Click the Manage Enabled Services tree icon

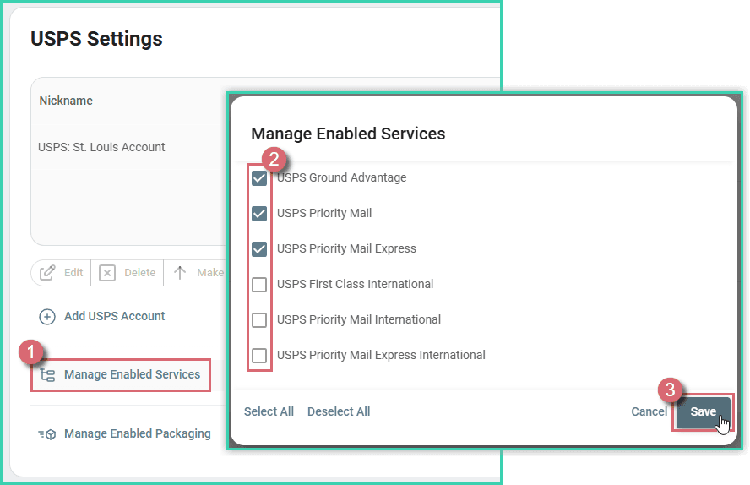pyautogui.click(x=48, y=375)
